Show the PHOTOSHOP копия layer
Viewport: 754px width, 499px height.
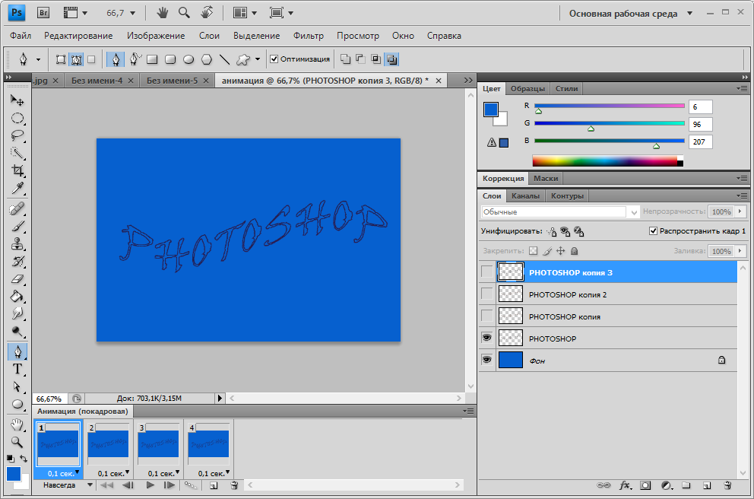click(486, 316)
